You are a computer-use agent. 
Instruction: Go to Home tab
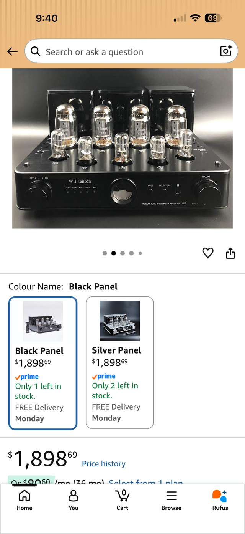24,500
